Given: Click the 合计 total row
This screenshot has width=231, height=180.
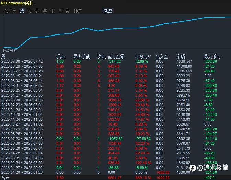Looking at the screenshot, I should (x=115, y=178).
